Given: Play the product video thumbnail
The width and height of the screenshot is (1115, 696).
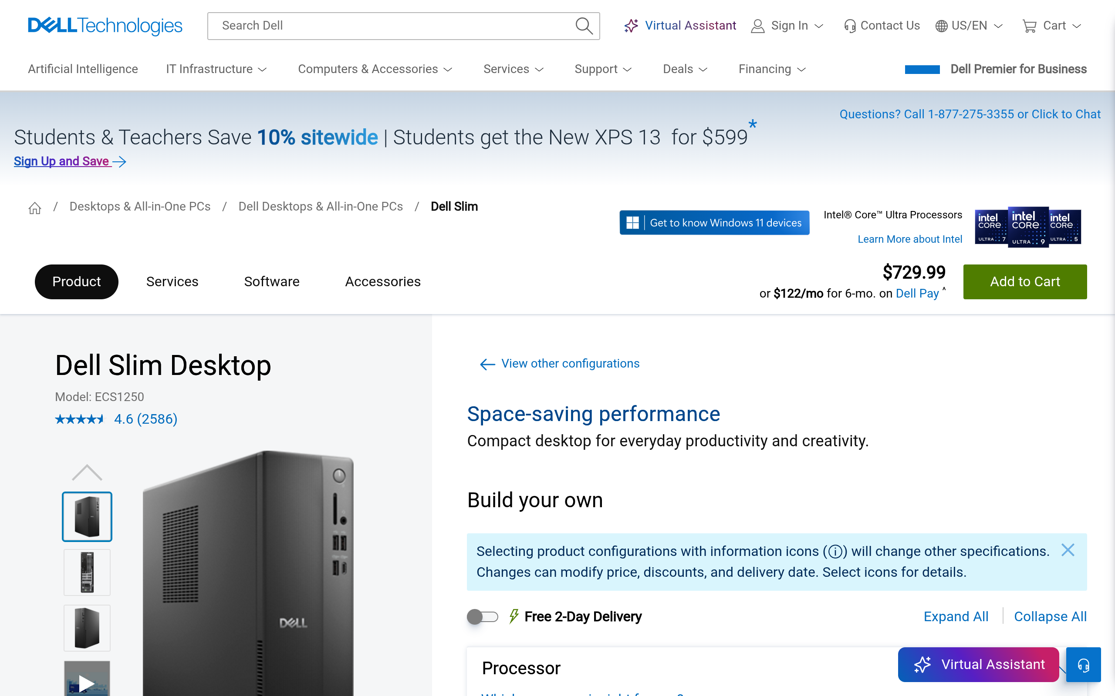Looking at the screenshot, I should [87, 679].
